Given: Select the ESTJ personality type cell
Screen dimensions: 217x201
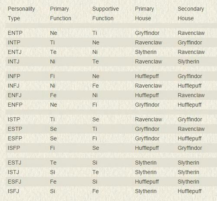Looking at the screenshot, I should pos(14,163).
